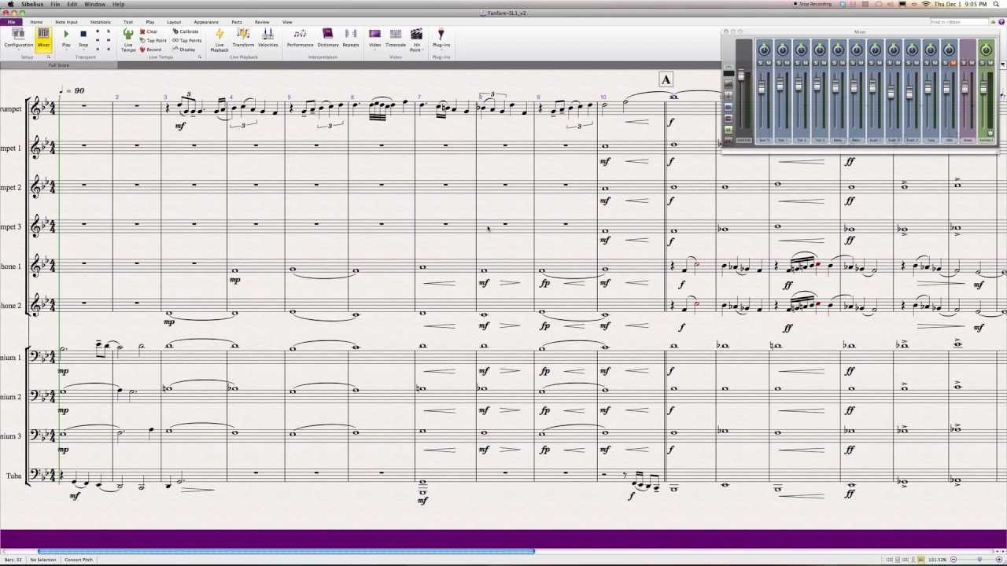1007x566 pixels.
Task: Switch to the Layout ribbon tab
Action: pyautogui.click(x=174, y=22)
